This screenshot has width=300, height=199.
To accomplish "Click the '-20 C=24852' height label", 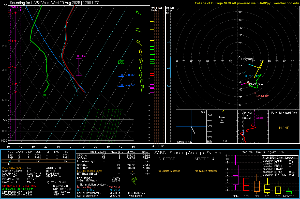I will pyautogui.click(x=126, y=85).
